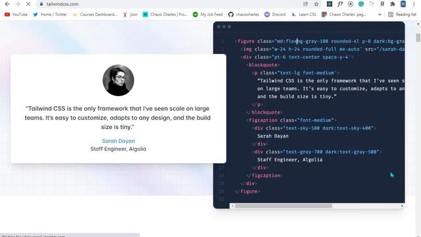Open the Chaoo Charles' pag... bookmark
Viewport: 421px width, 237px height.
[x=343, y=14]
